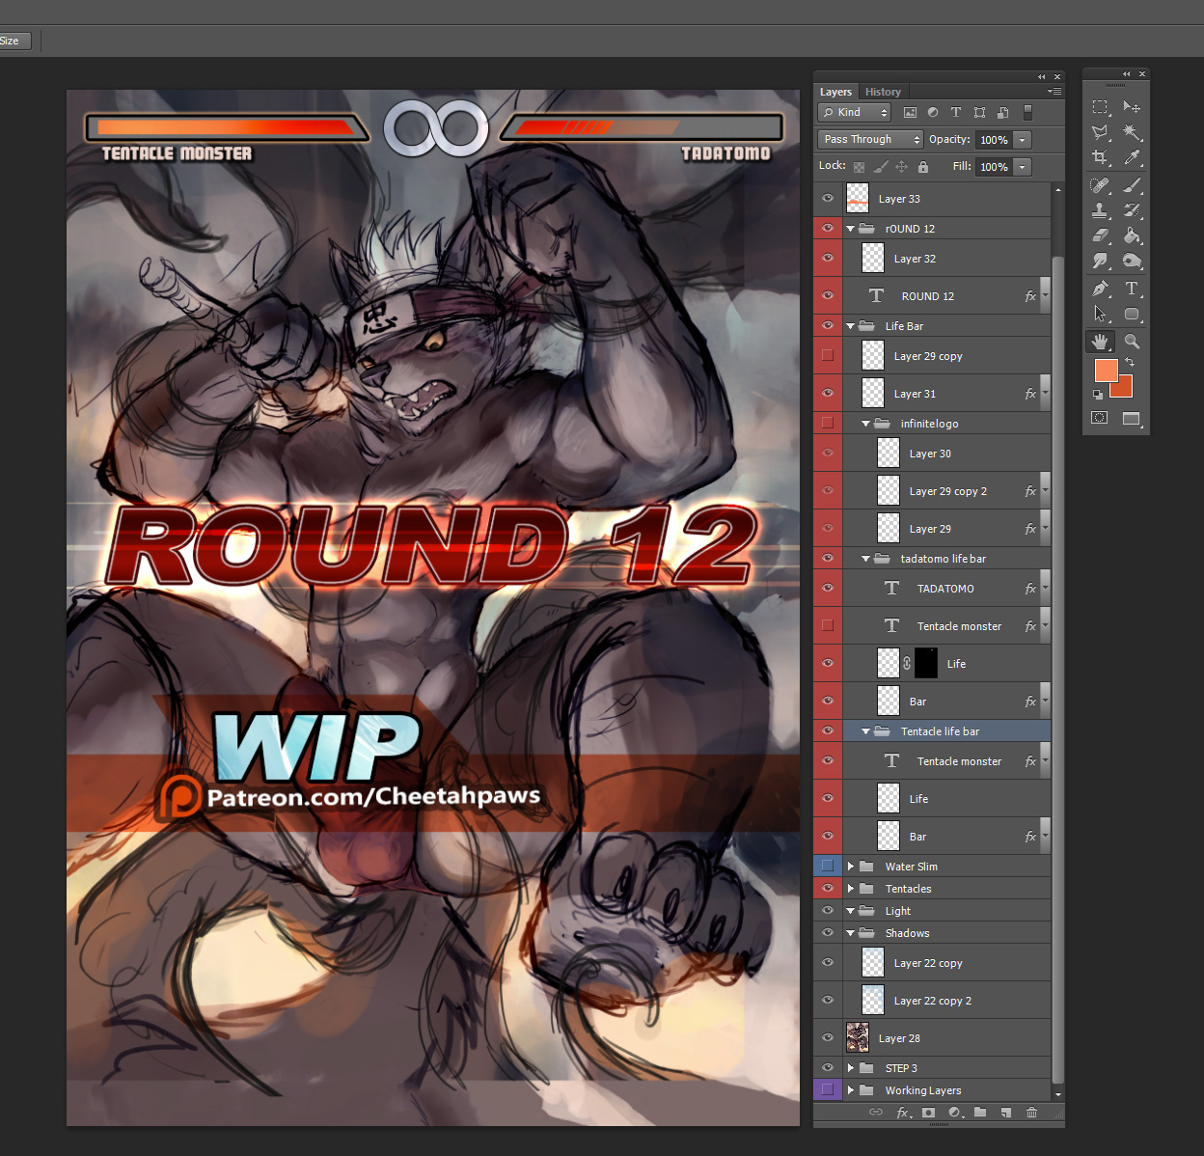
Task: Hide the Layer 28 layer
Action: (x=828, y=1037)
